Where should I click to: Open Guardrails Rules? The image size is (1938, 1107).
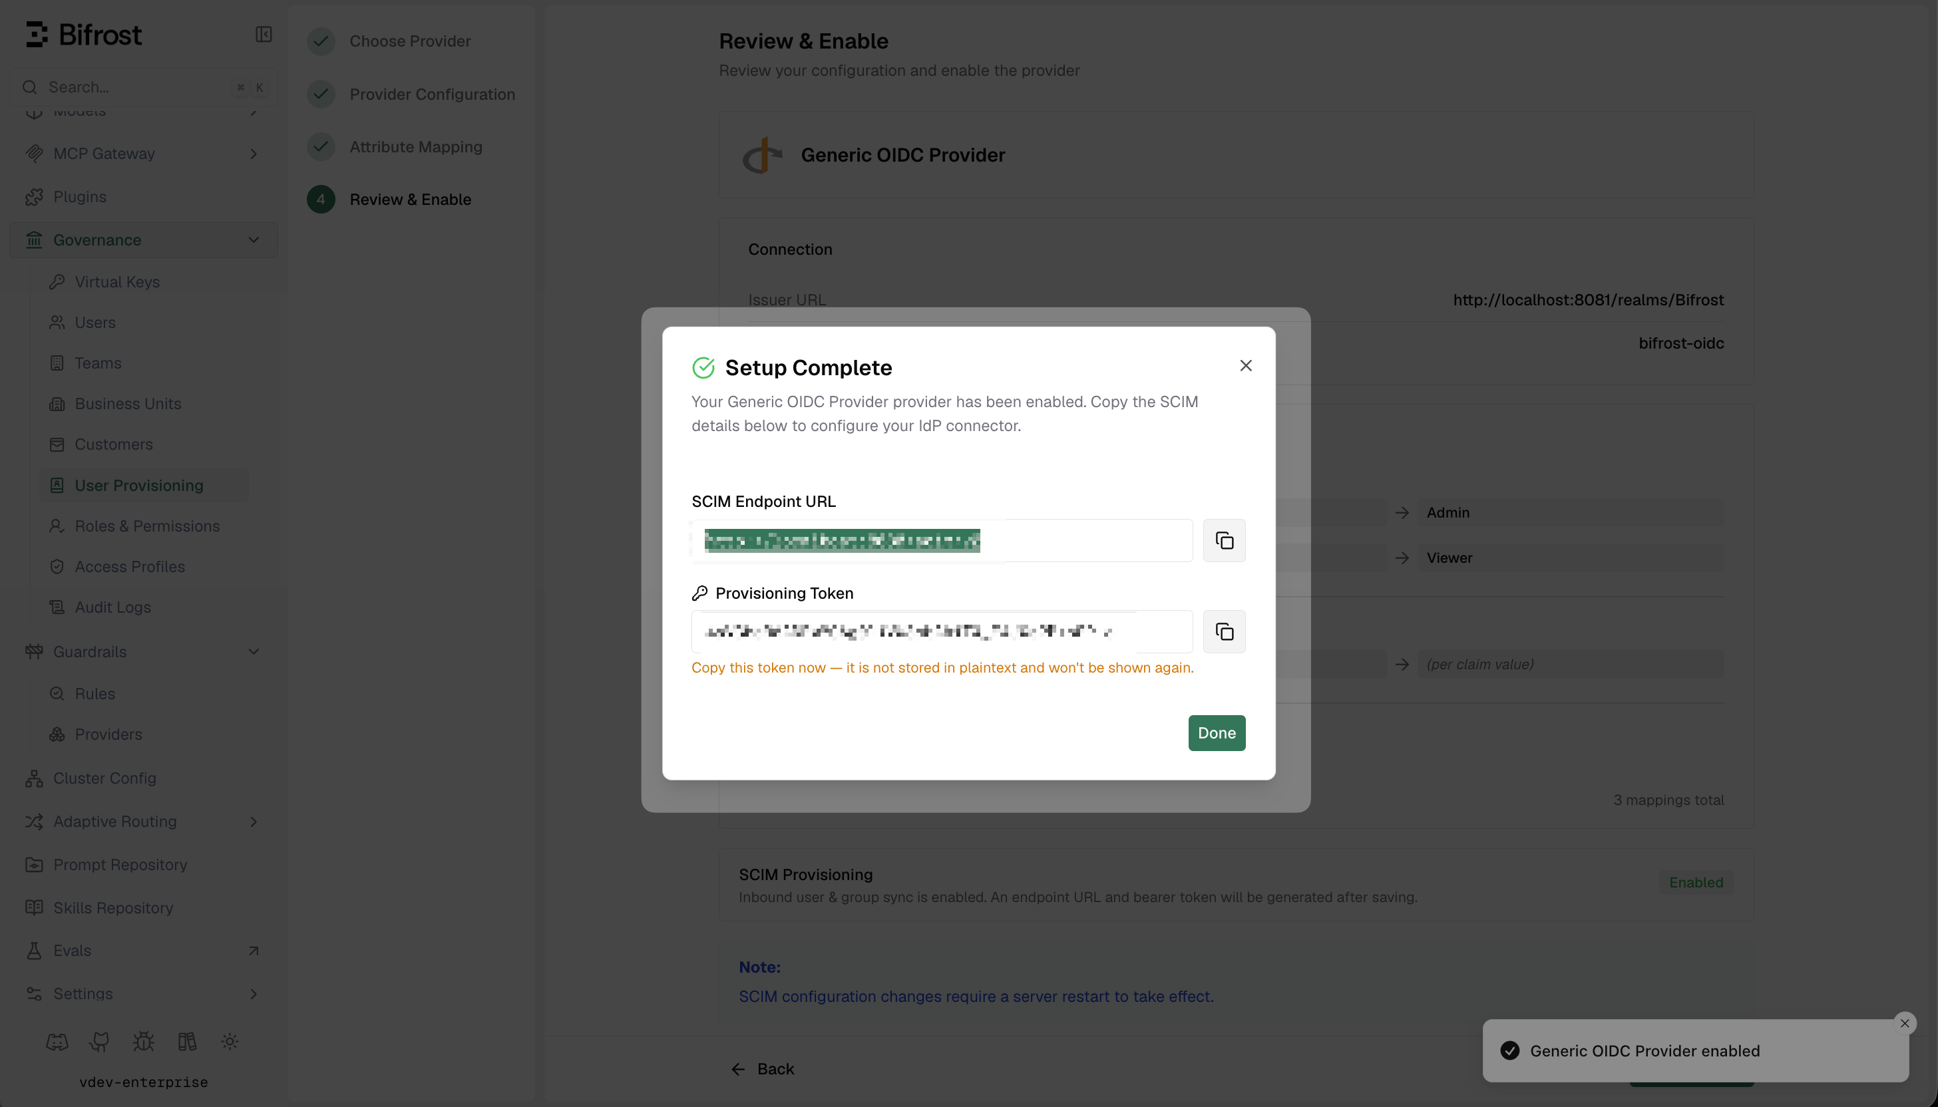(144, 694)
